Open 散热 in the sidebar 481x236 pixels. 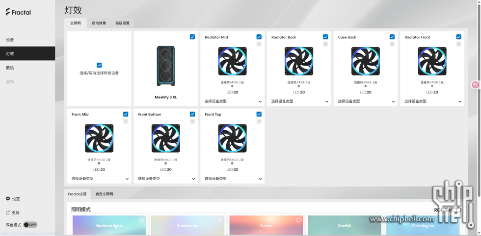click(27, 68)
